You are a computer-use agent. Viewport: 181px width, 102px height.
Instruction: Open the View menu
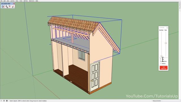[x=8, y=1]
